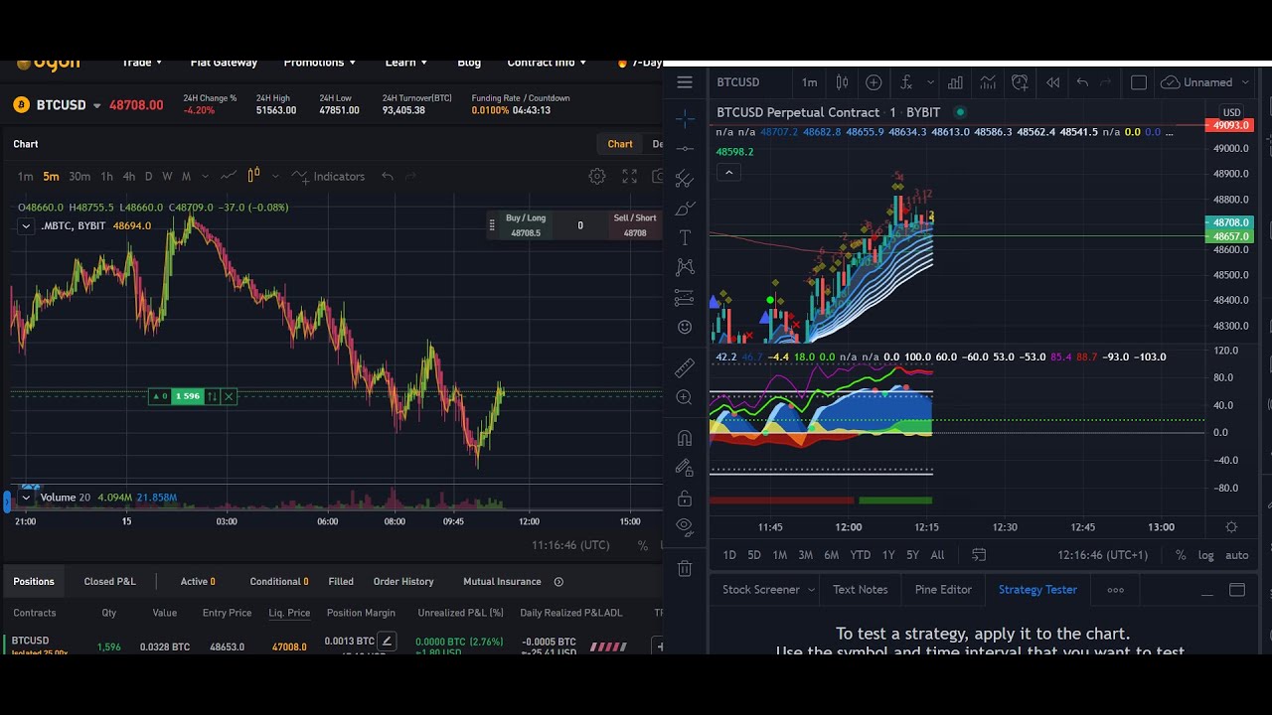The height and width of the screenshot is (715, 1272).
Task: Select the crosshair cursor tool in TradingView
Action: click(685, 119)
